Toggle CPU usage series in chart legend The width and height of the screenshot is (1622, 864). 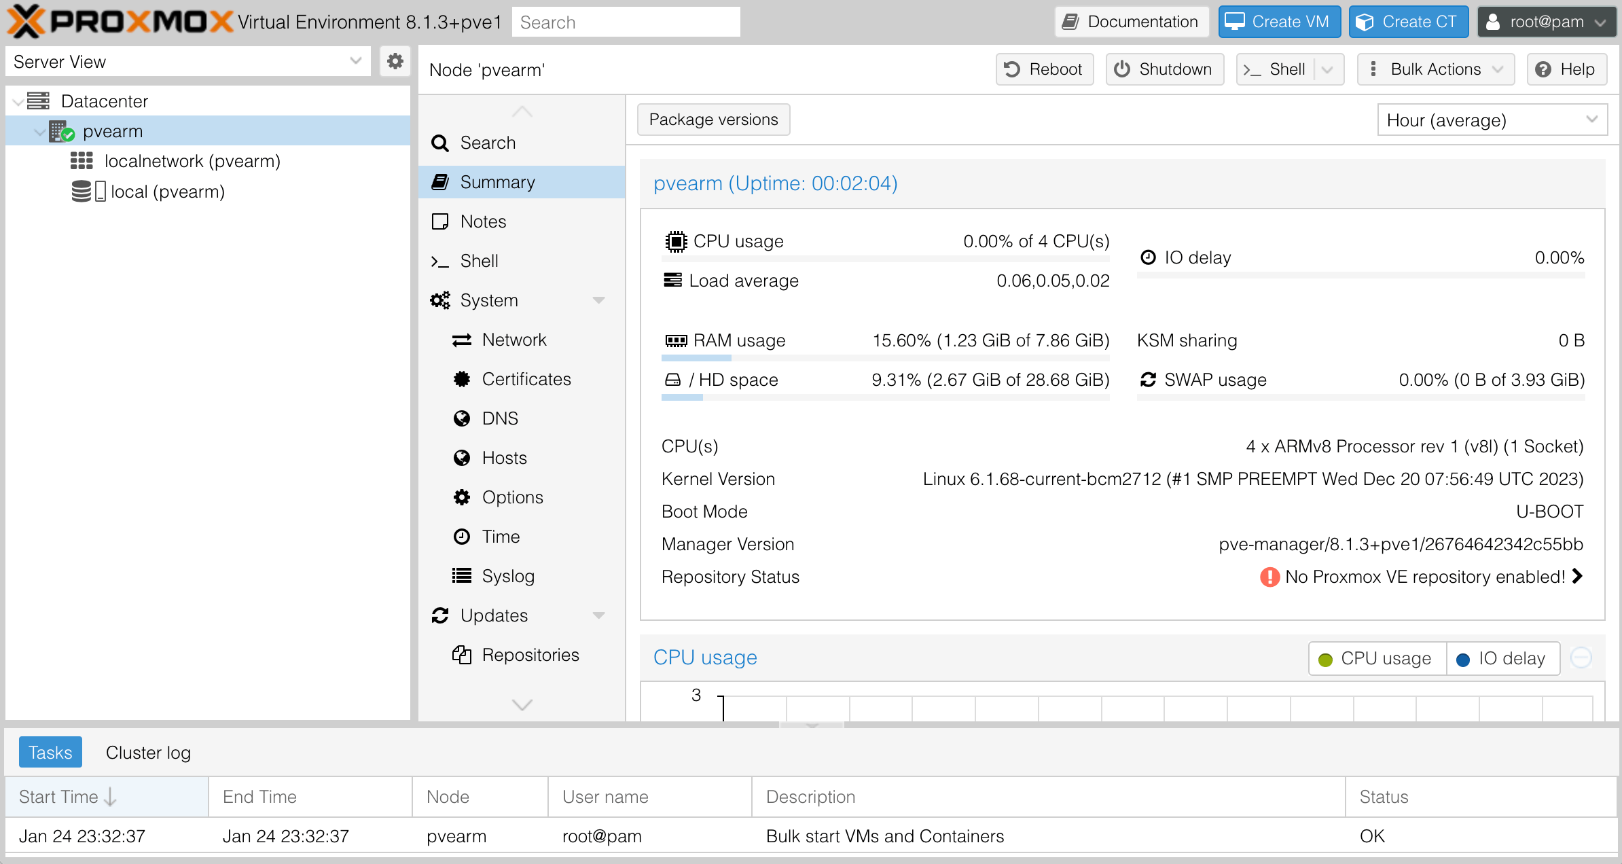1377,658
